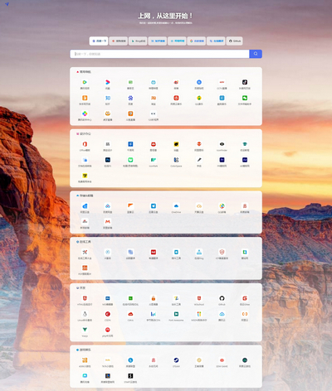Open the Photoshop online Ps icon
This screenshot has width=332, height=391.
coord(108,160)
